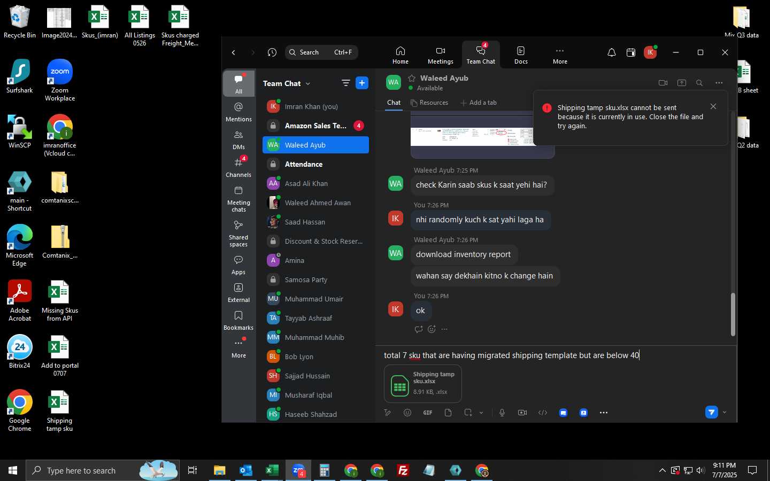Image resolution: width=770 pixels, height=481 pixels.
Task: Click the notifications bell icon
Action: 612,52
